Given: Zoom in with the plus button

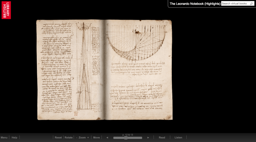Looking at the screenshot, I should 88,138.
